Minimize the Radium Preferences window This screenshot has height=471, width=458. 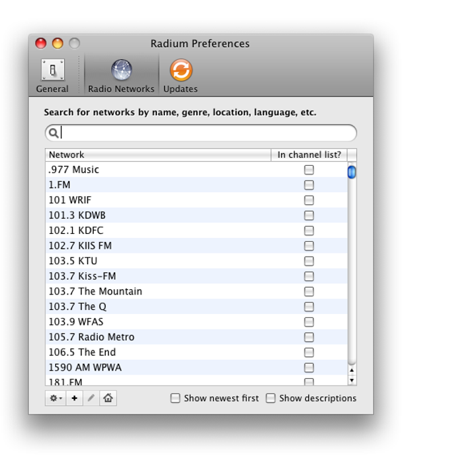[x=58, y=44]
